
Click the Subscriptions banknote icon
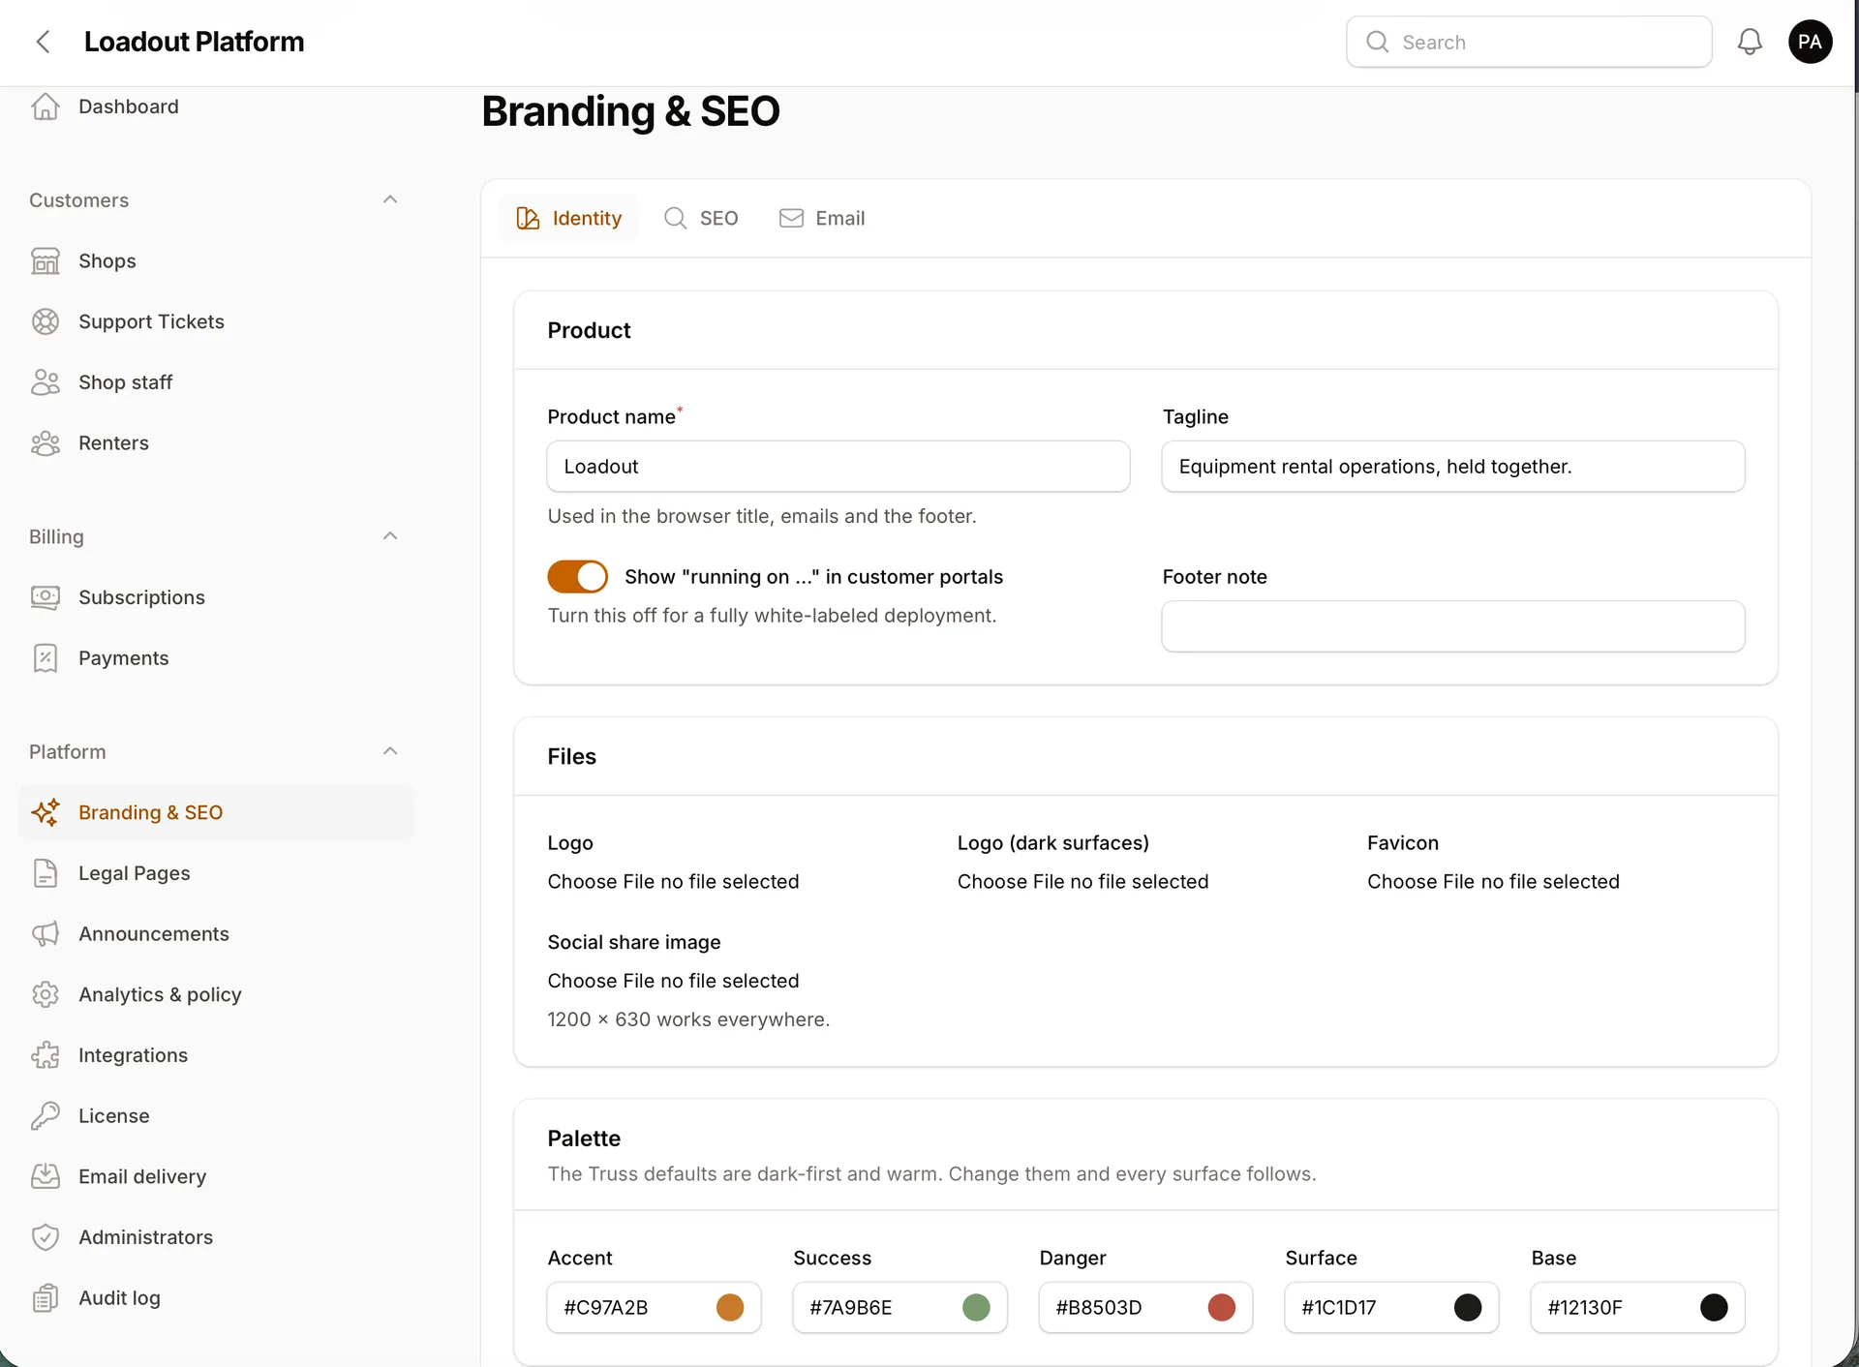(x=46, y=597)
